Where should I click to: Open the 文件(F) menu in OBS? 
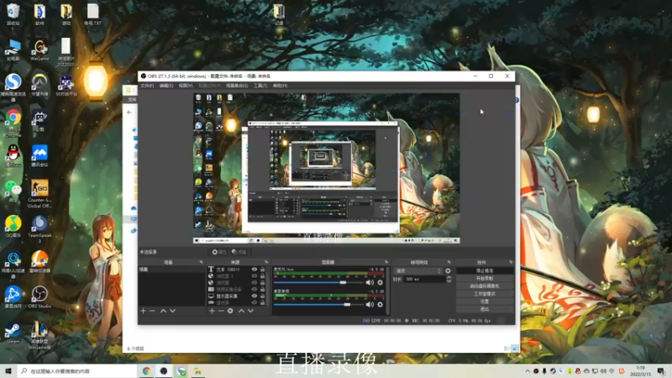(147, 86)
